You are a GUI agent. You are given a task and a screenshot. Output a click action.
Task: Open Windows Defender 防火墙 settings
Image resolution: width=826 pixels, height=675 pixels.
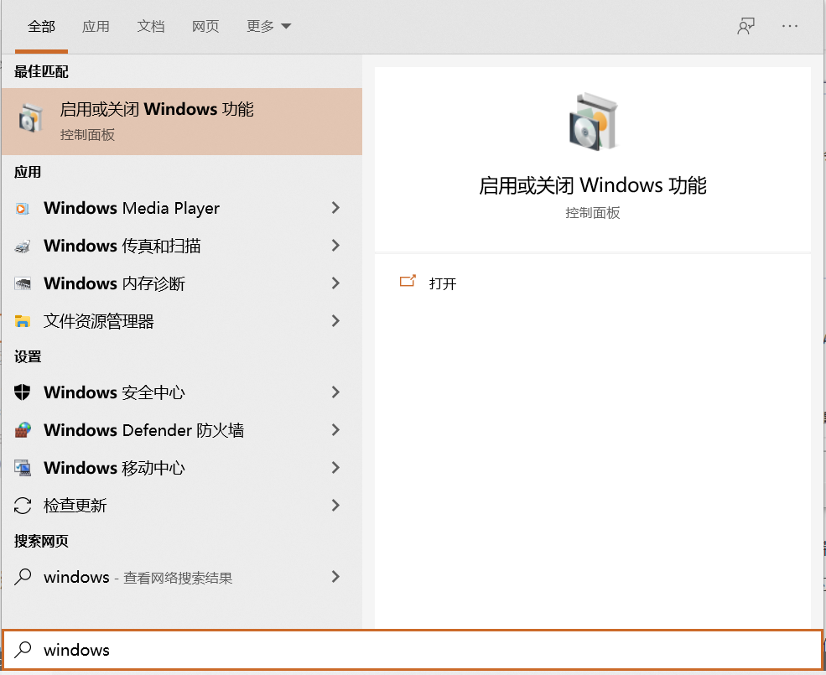[x=134, y=429]
